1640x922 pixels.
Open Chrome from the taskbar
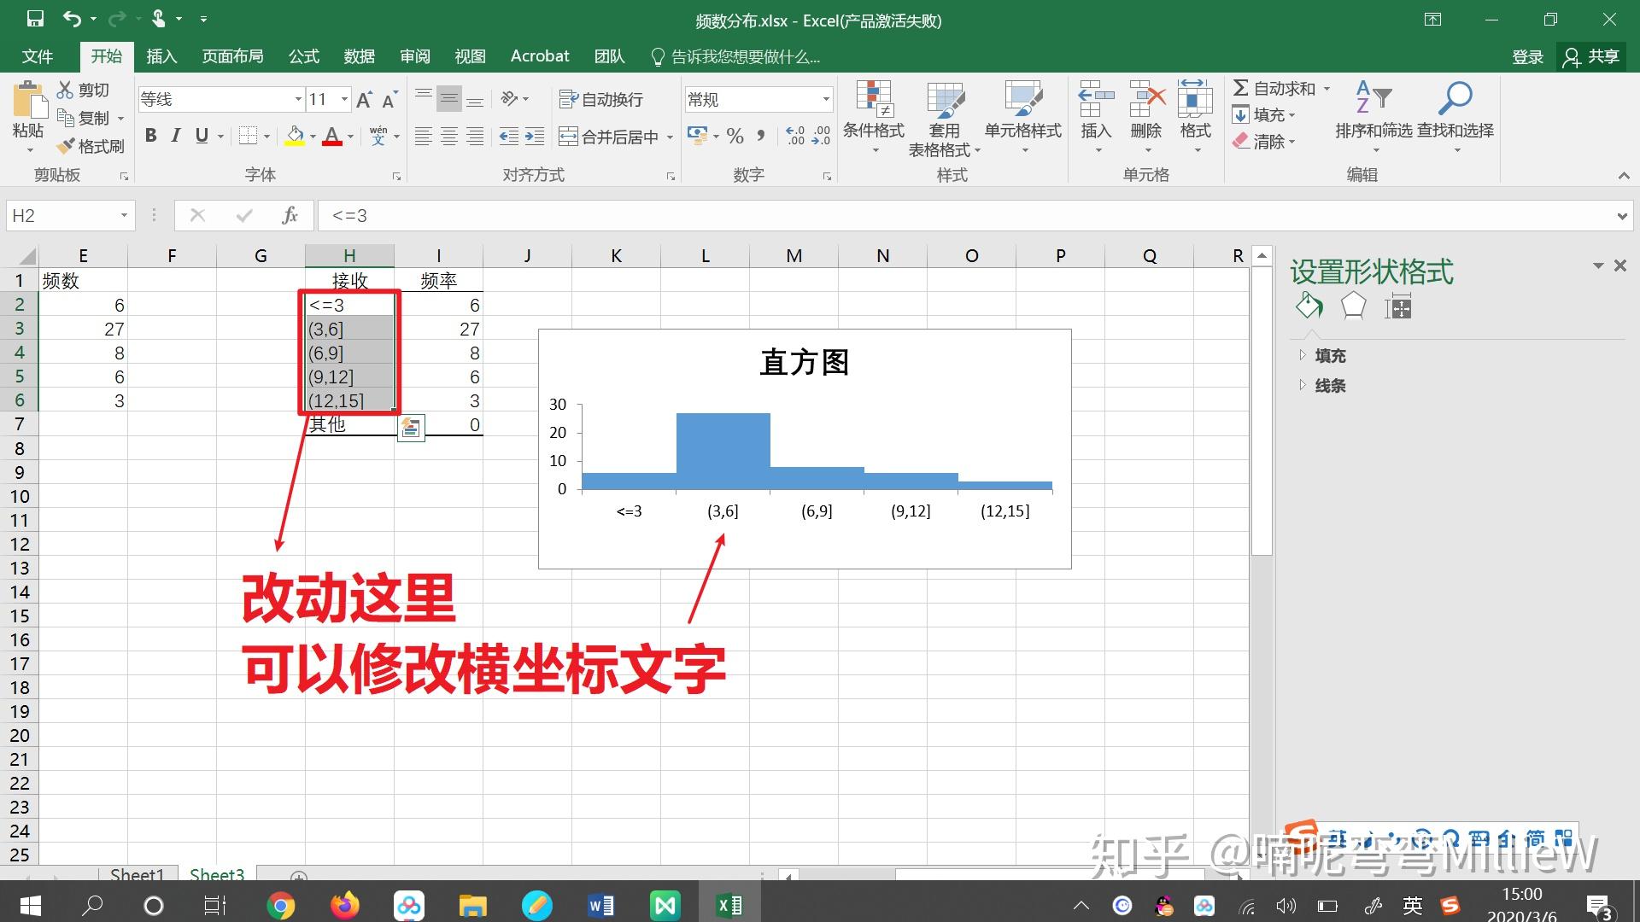(280, 905)
